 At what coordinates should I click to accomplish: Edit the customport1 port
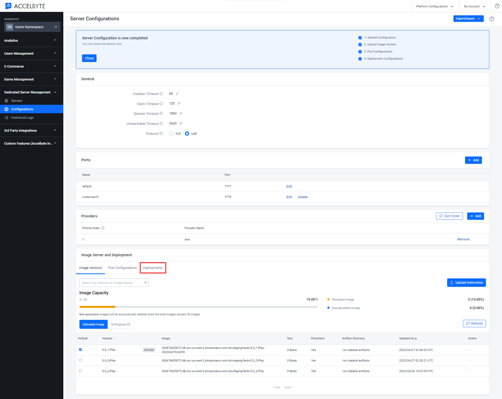point(289,197)
